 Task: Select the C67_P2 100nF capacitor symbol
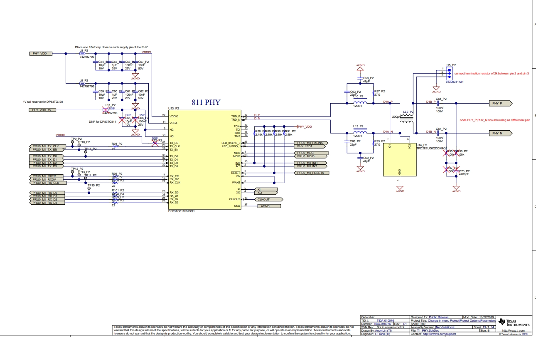pos(439,133)
